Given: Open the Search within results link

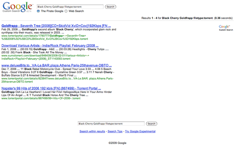Looking at the screenshot, I should pos(92,131).
